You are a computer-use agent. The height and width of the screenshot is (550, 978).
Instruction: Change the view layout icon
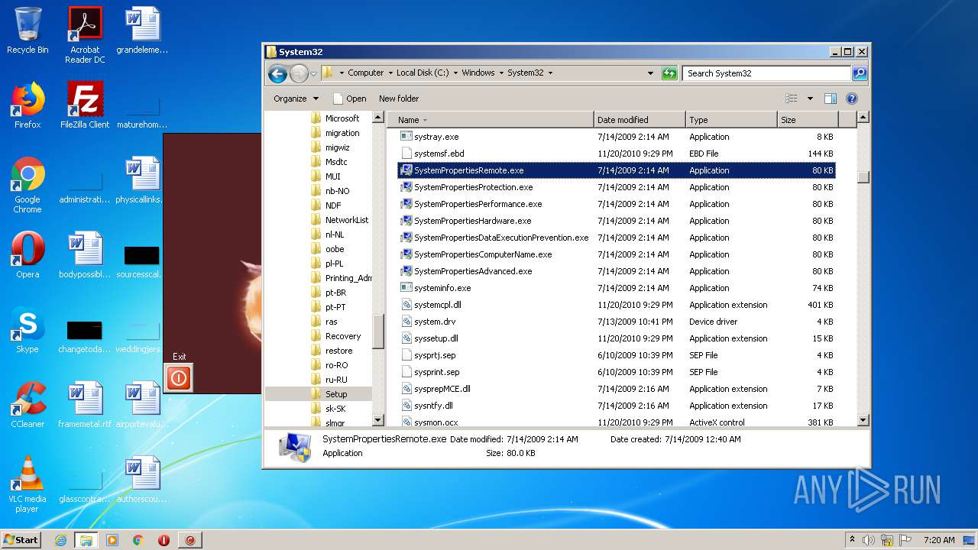792,99
